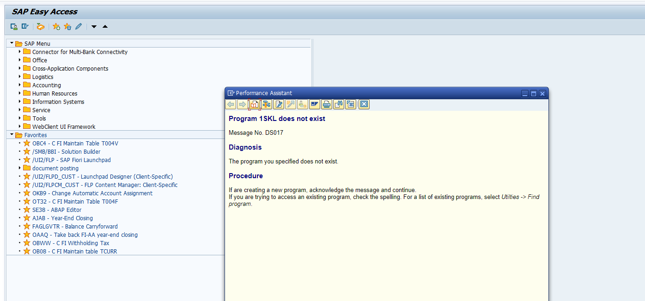Click the Favorites label in tree
This screenshot has height=301, width=645.
click(x=36, y=135)
